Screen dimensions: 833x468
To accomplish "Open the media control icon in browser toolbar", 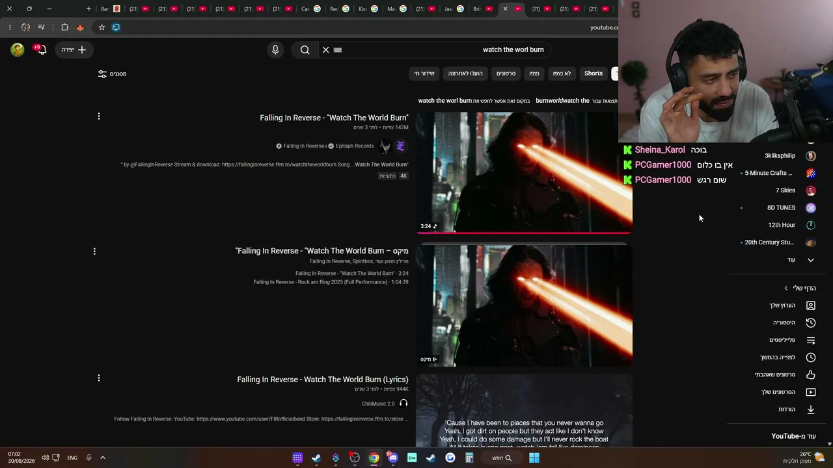I will pyautogui.click(x=41, y=27).
